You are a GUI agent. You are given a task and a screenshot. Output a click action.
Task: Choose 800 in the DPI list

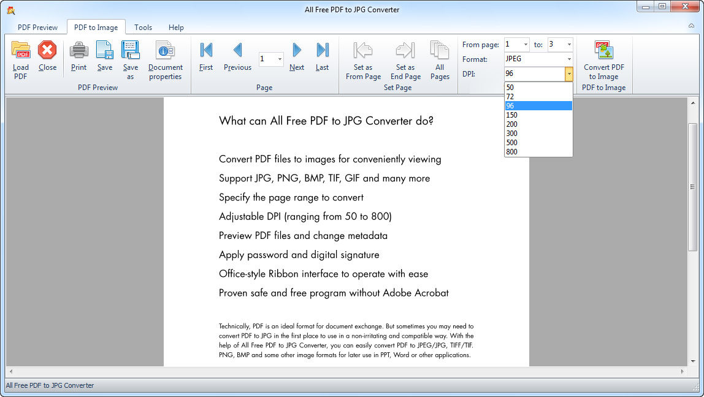pos(538,151)
